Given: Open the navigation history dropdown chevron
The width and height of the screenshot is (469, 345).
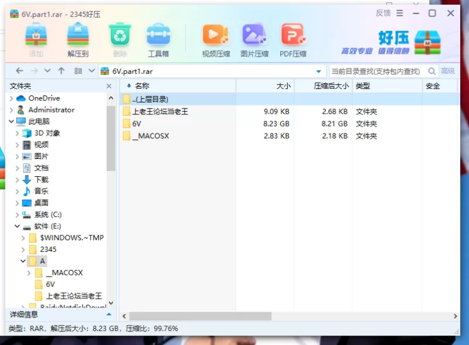Looking at the screenshot, I should pyautogui.click(x=47, y=71).
